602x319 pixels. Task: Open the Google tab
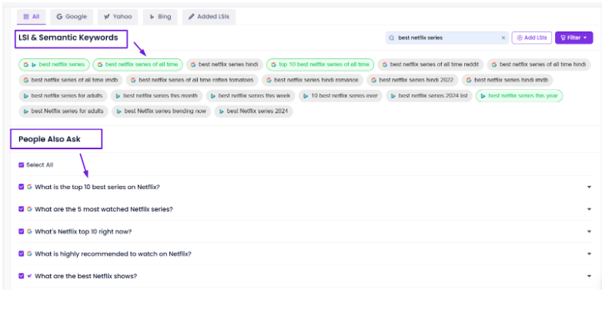(x=72, y=17)
